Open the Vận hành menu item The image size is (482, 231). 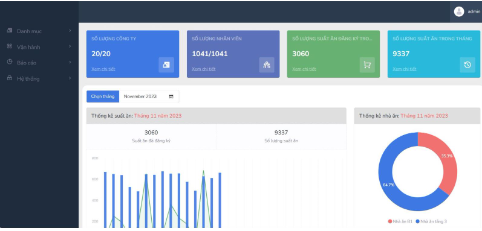(39, 47)
